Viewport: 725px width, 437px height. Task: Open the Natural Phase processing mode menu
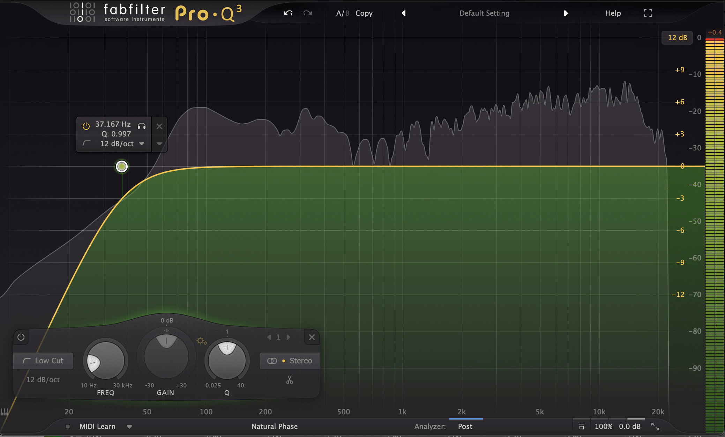click(275, 427)
